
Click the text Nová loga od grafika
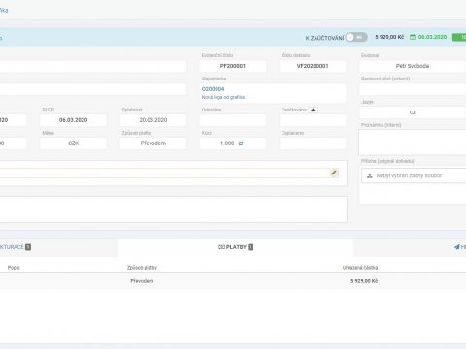223,97
